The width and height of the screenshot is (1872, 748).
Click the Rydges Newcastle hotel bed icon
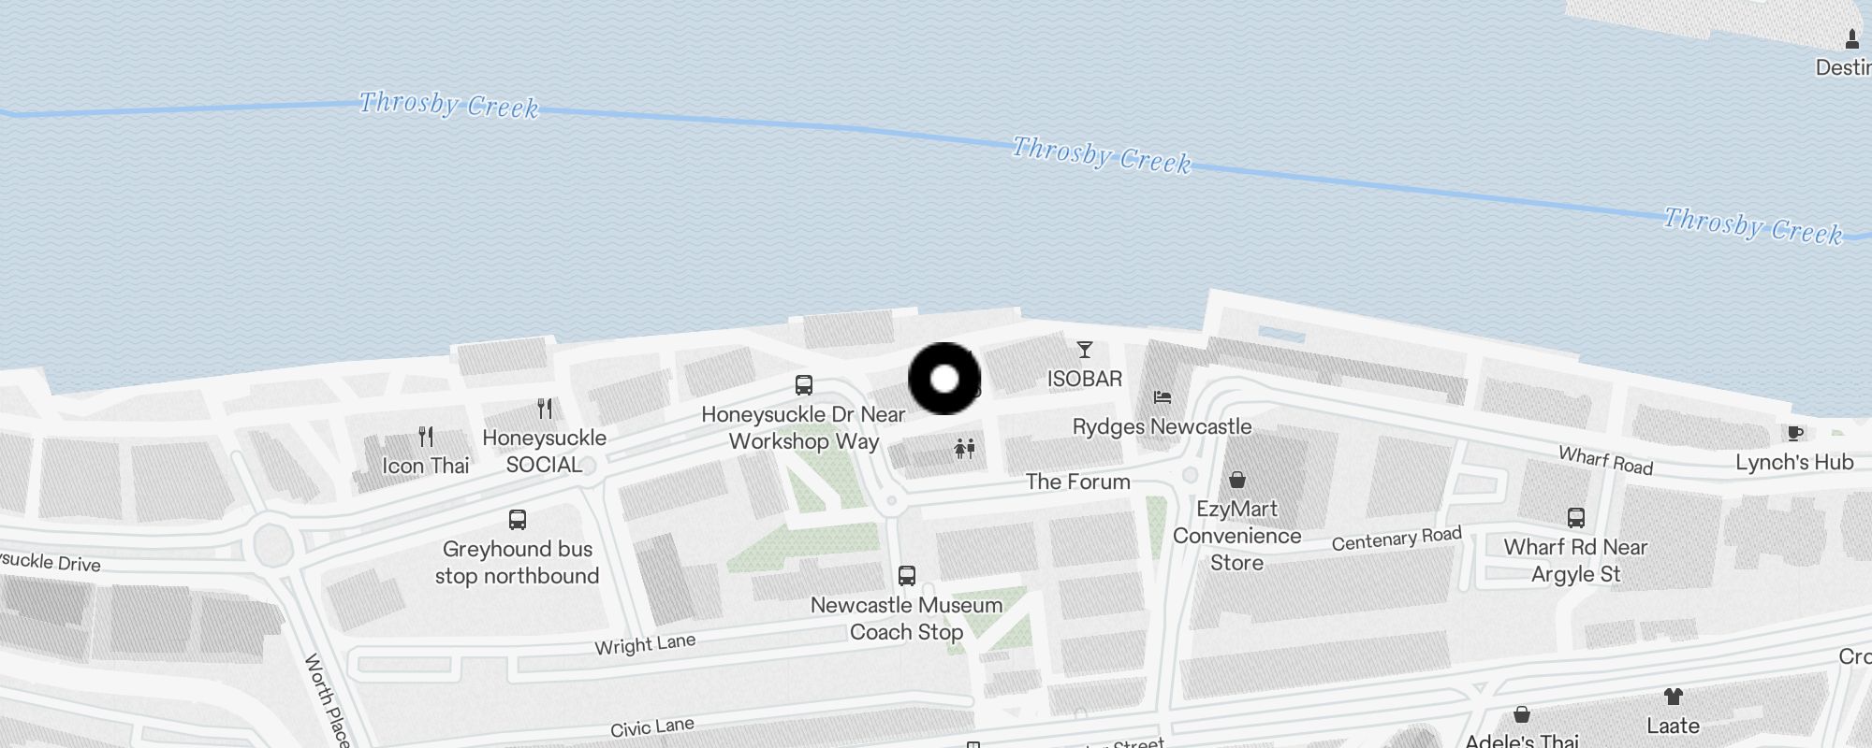coord(1162,397)
